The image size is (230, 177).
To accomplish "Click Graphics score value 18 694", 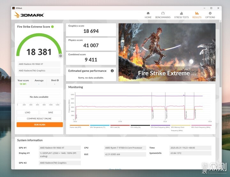I will [91, 31].
